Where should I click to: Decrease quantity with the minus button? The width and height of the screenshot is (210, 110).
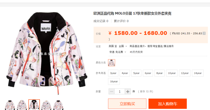point(112,91)
